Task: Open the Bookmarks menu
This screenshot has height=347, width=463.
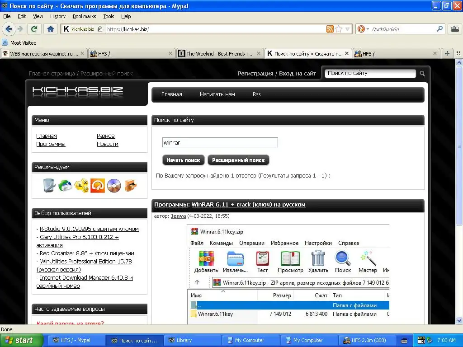Action: click(84, 16)
